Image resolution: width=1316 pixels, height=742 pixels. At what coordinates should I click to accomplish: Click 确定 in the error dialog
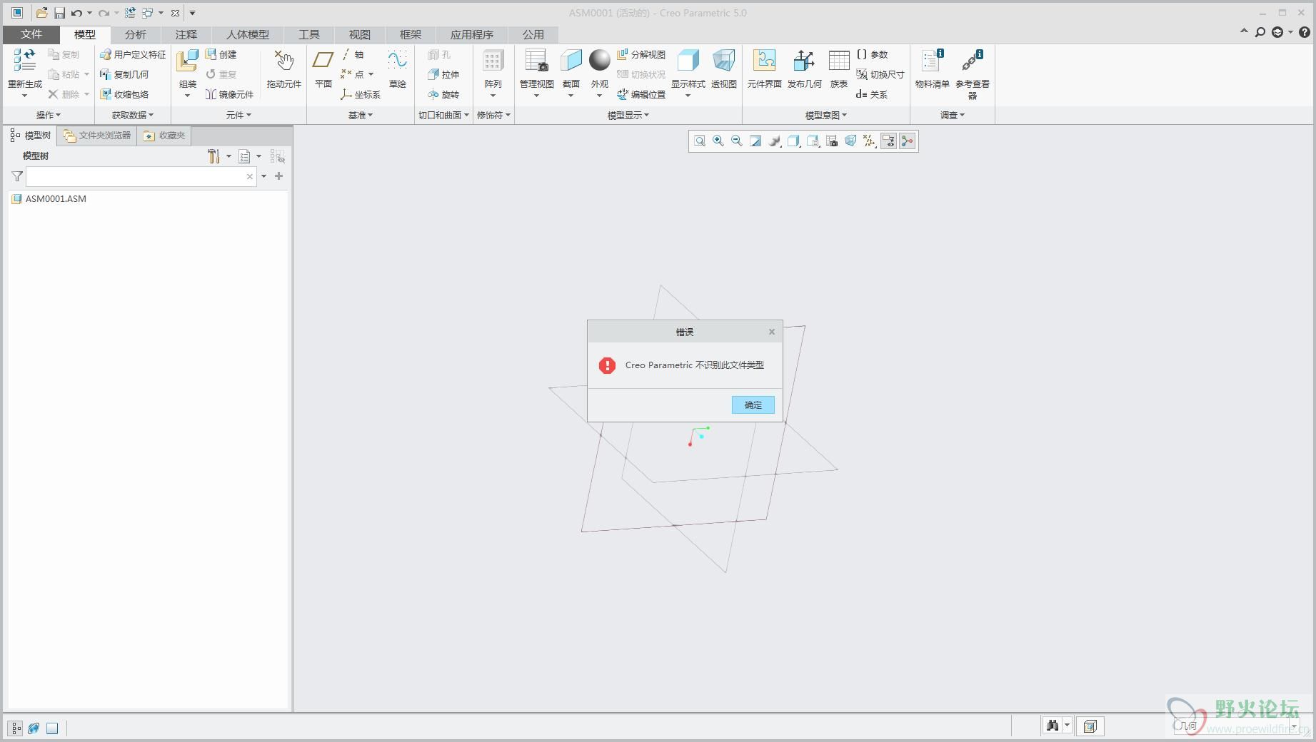[x=753, y=405]
